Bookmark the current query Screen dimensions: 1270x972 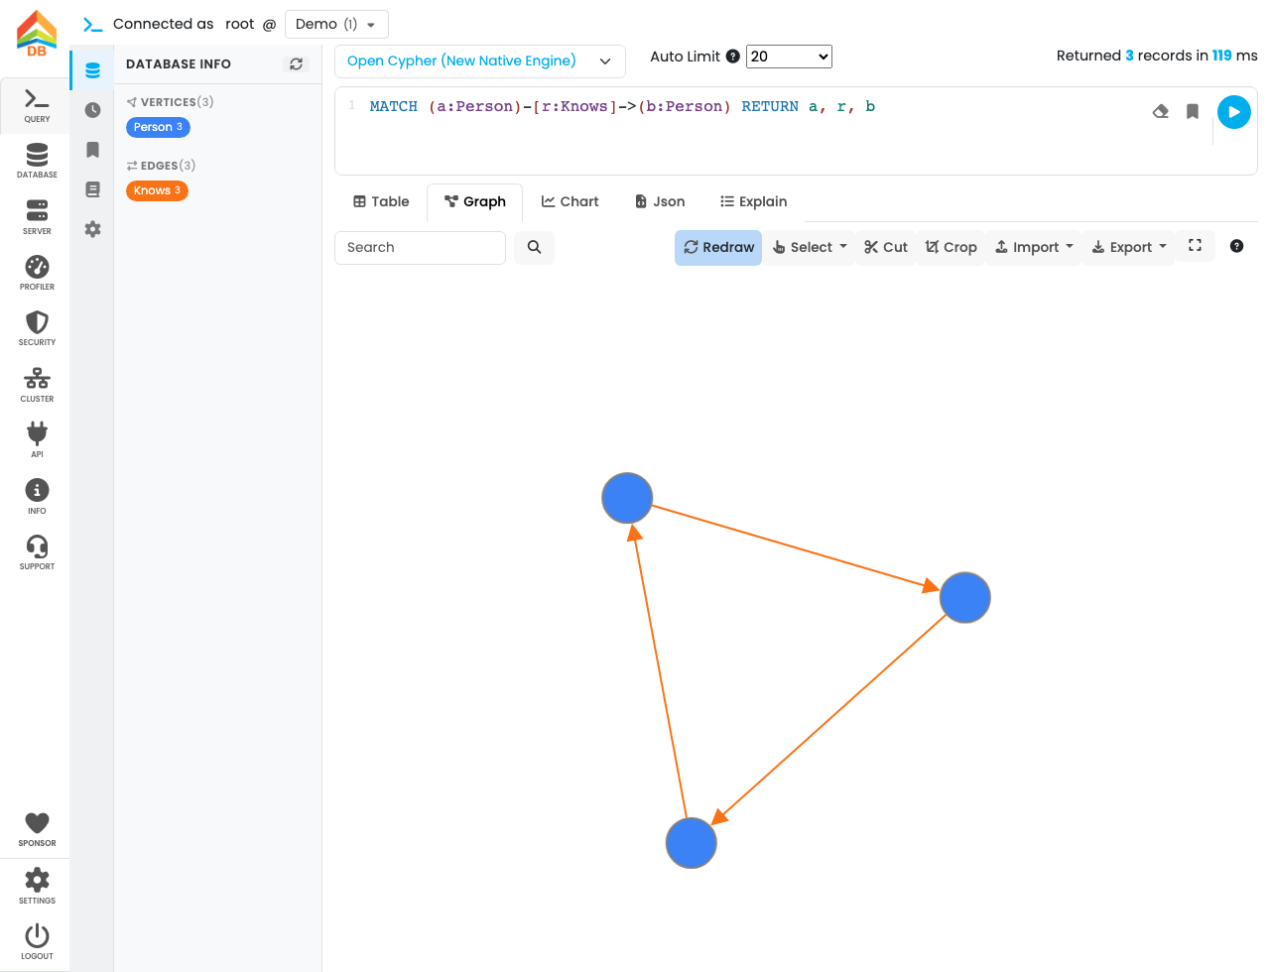tap(1193, 111)
